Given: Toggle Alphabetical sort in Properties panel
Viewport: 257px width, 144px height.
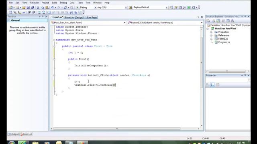Looking at the screenshot, I should 212,85.
